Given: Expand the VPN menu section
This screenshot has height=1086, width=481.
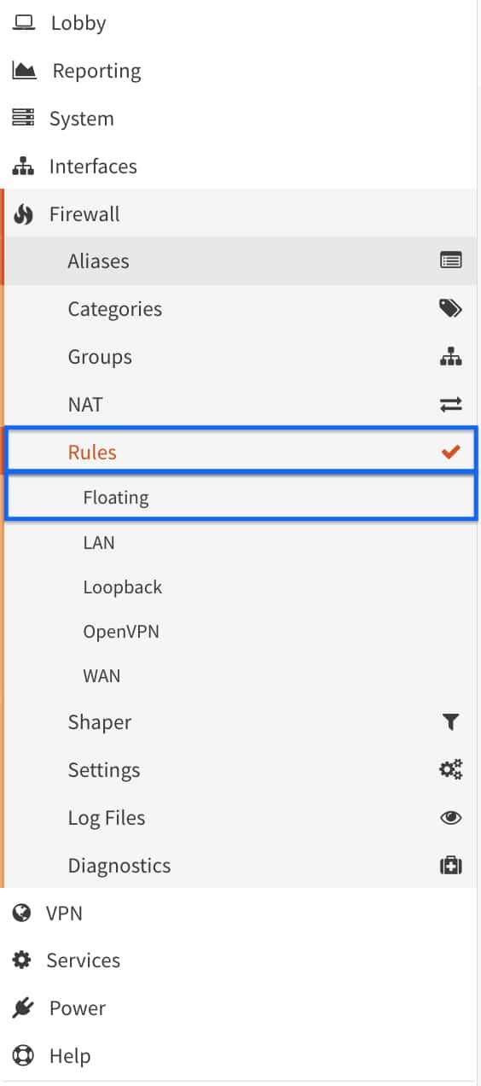Looking at the screenshot, I should (x=240, y=913).
